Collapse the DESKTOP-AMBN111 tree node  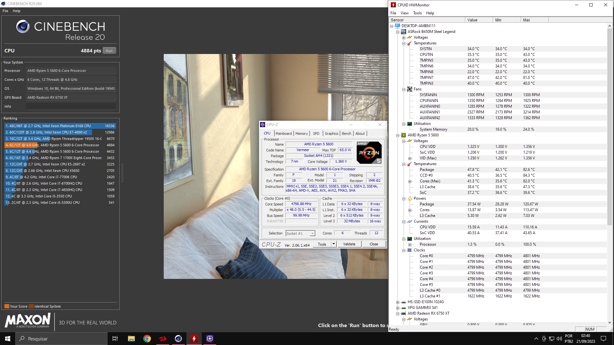[x=391, y=26]
